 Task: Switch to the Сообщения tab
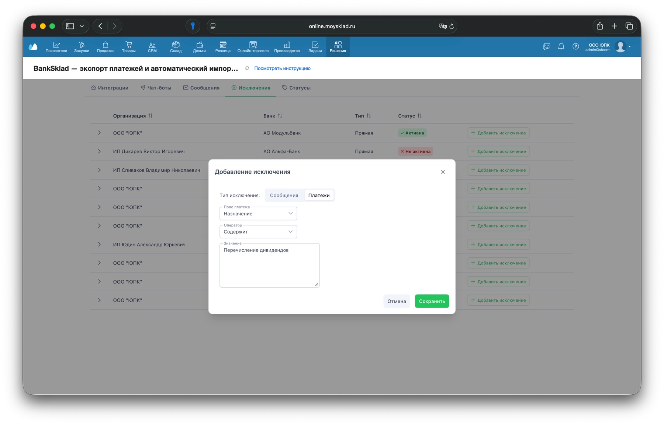pos(201,88)
